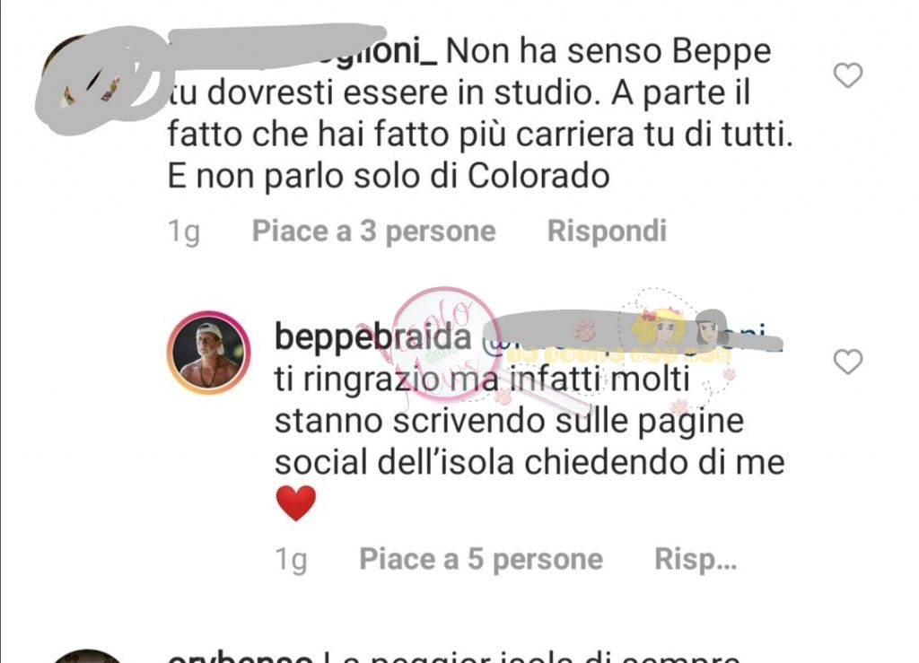919x663 pixels.
Task: Tap the heart on beppebraida's reply
Action: [848, 362]
